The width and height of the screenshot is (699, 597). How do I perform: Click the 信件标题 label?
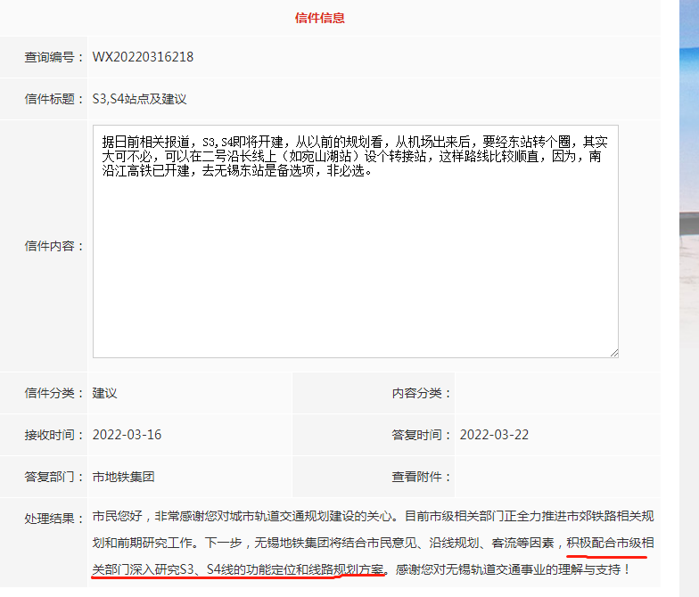click(54, 99)
